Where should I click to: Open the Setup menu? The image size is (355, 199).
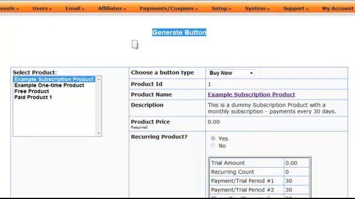[221, 9]
